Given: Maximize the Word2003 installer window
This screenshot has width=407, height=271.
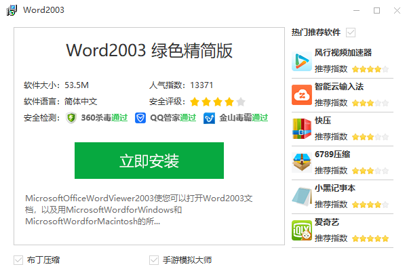Looking at the screenshot, I should tap(376, 11).
